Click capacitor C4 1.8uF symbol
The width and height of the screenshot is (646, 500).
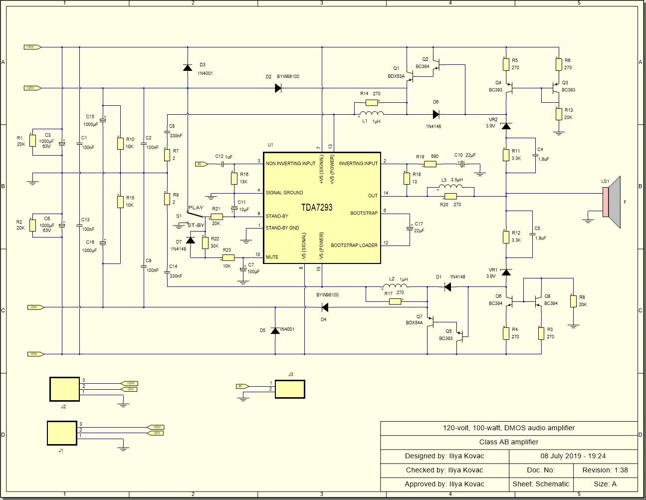pos(535,155)
